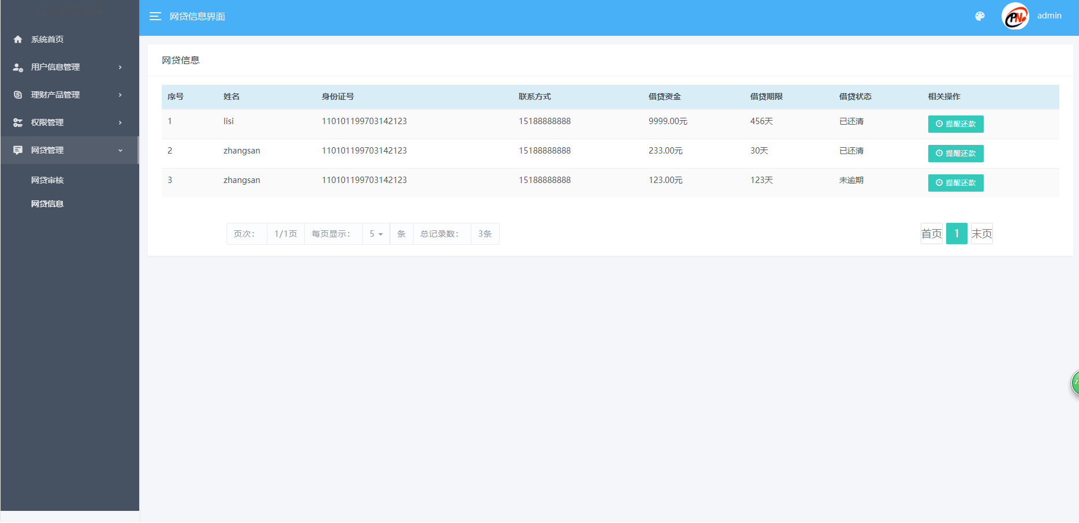1079x523 pixels.
Task: Click 提醒还款 button for the 123天 loan
Action: tap(955, 183)
